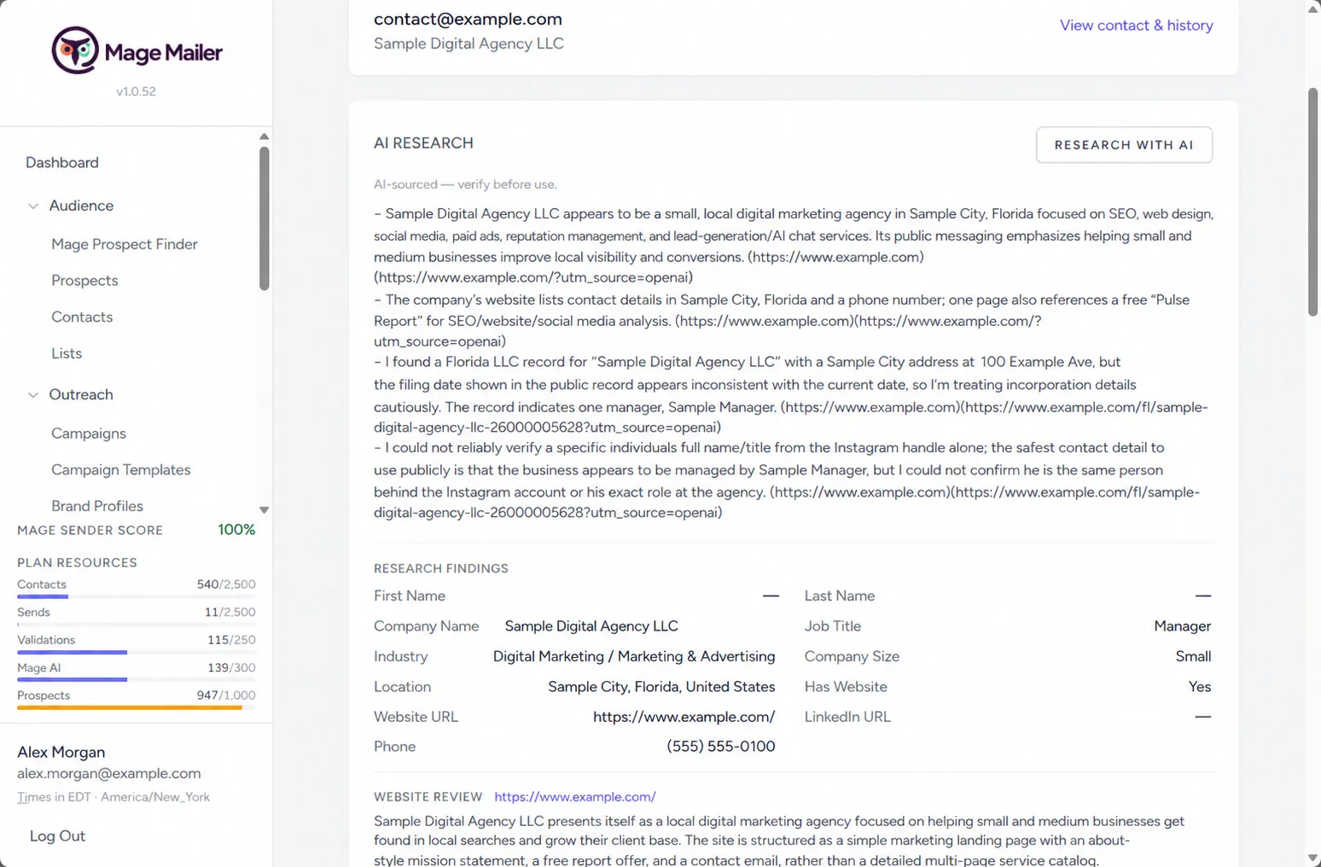Click the Alex Morgan account name
1321x867 pixels.
pyautogui.click(x=61, y=752)
